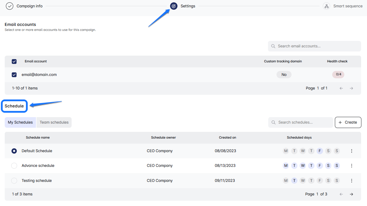367x206 pixels.
Task: Click the Create schedule button
Action: click(x=348, y=122)
